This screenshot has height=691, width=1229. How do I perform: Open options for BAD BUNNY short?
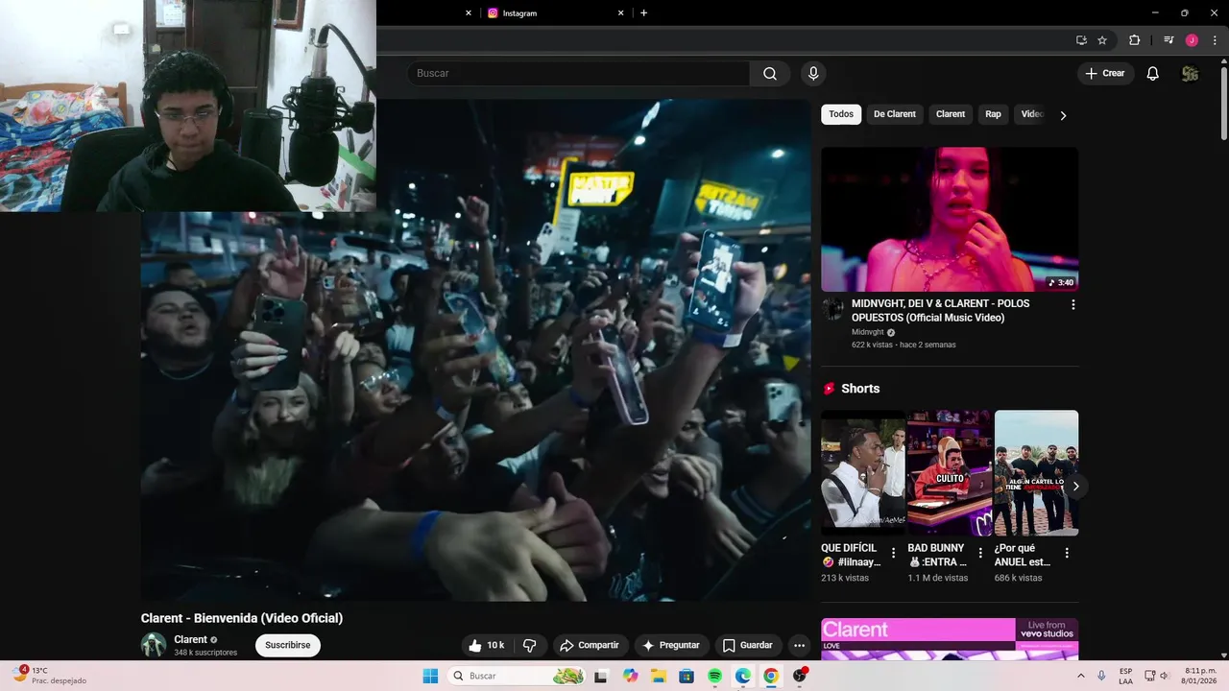click(x=980, y=553)
